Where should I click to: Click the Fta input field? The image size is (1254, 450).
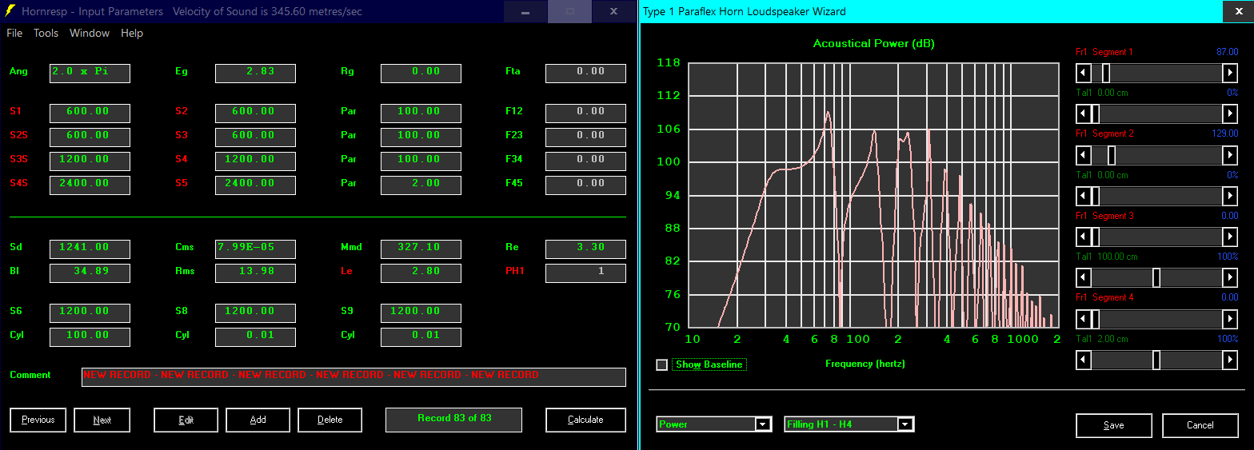(x=585, y=74)
